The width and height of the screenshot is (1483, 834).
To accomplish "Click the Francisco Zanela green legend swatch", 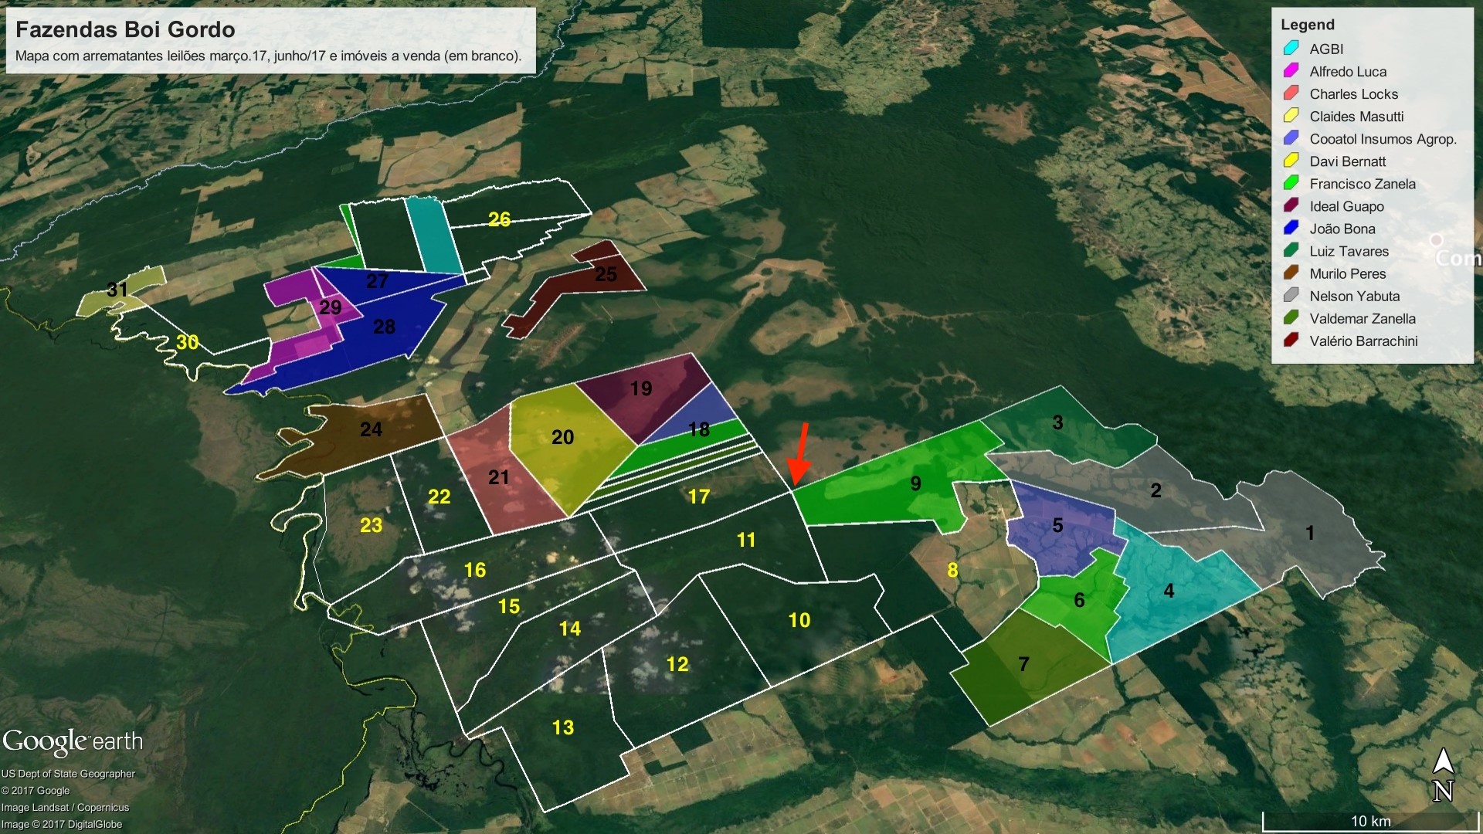I will (1291, 183).
